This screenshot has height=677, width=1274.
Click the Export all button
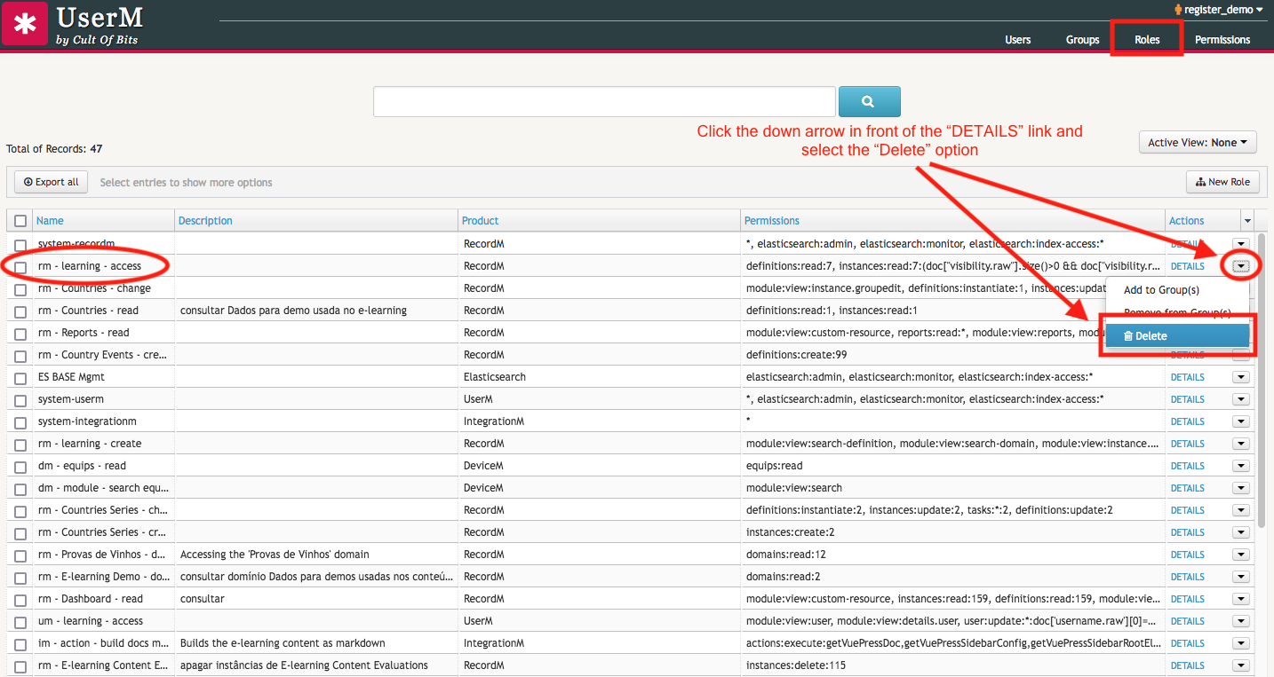(x=52, y=182)
